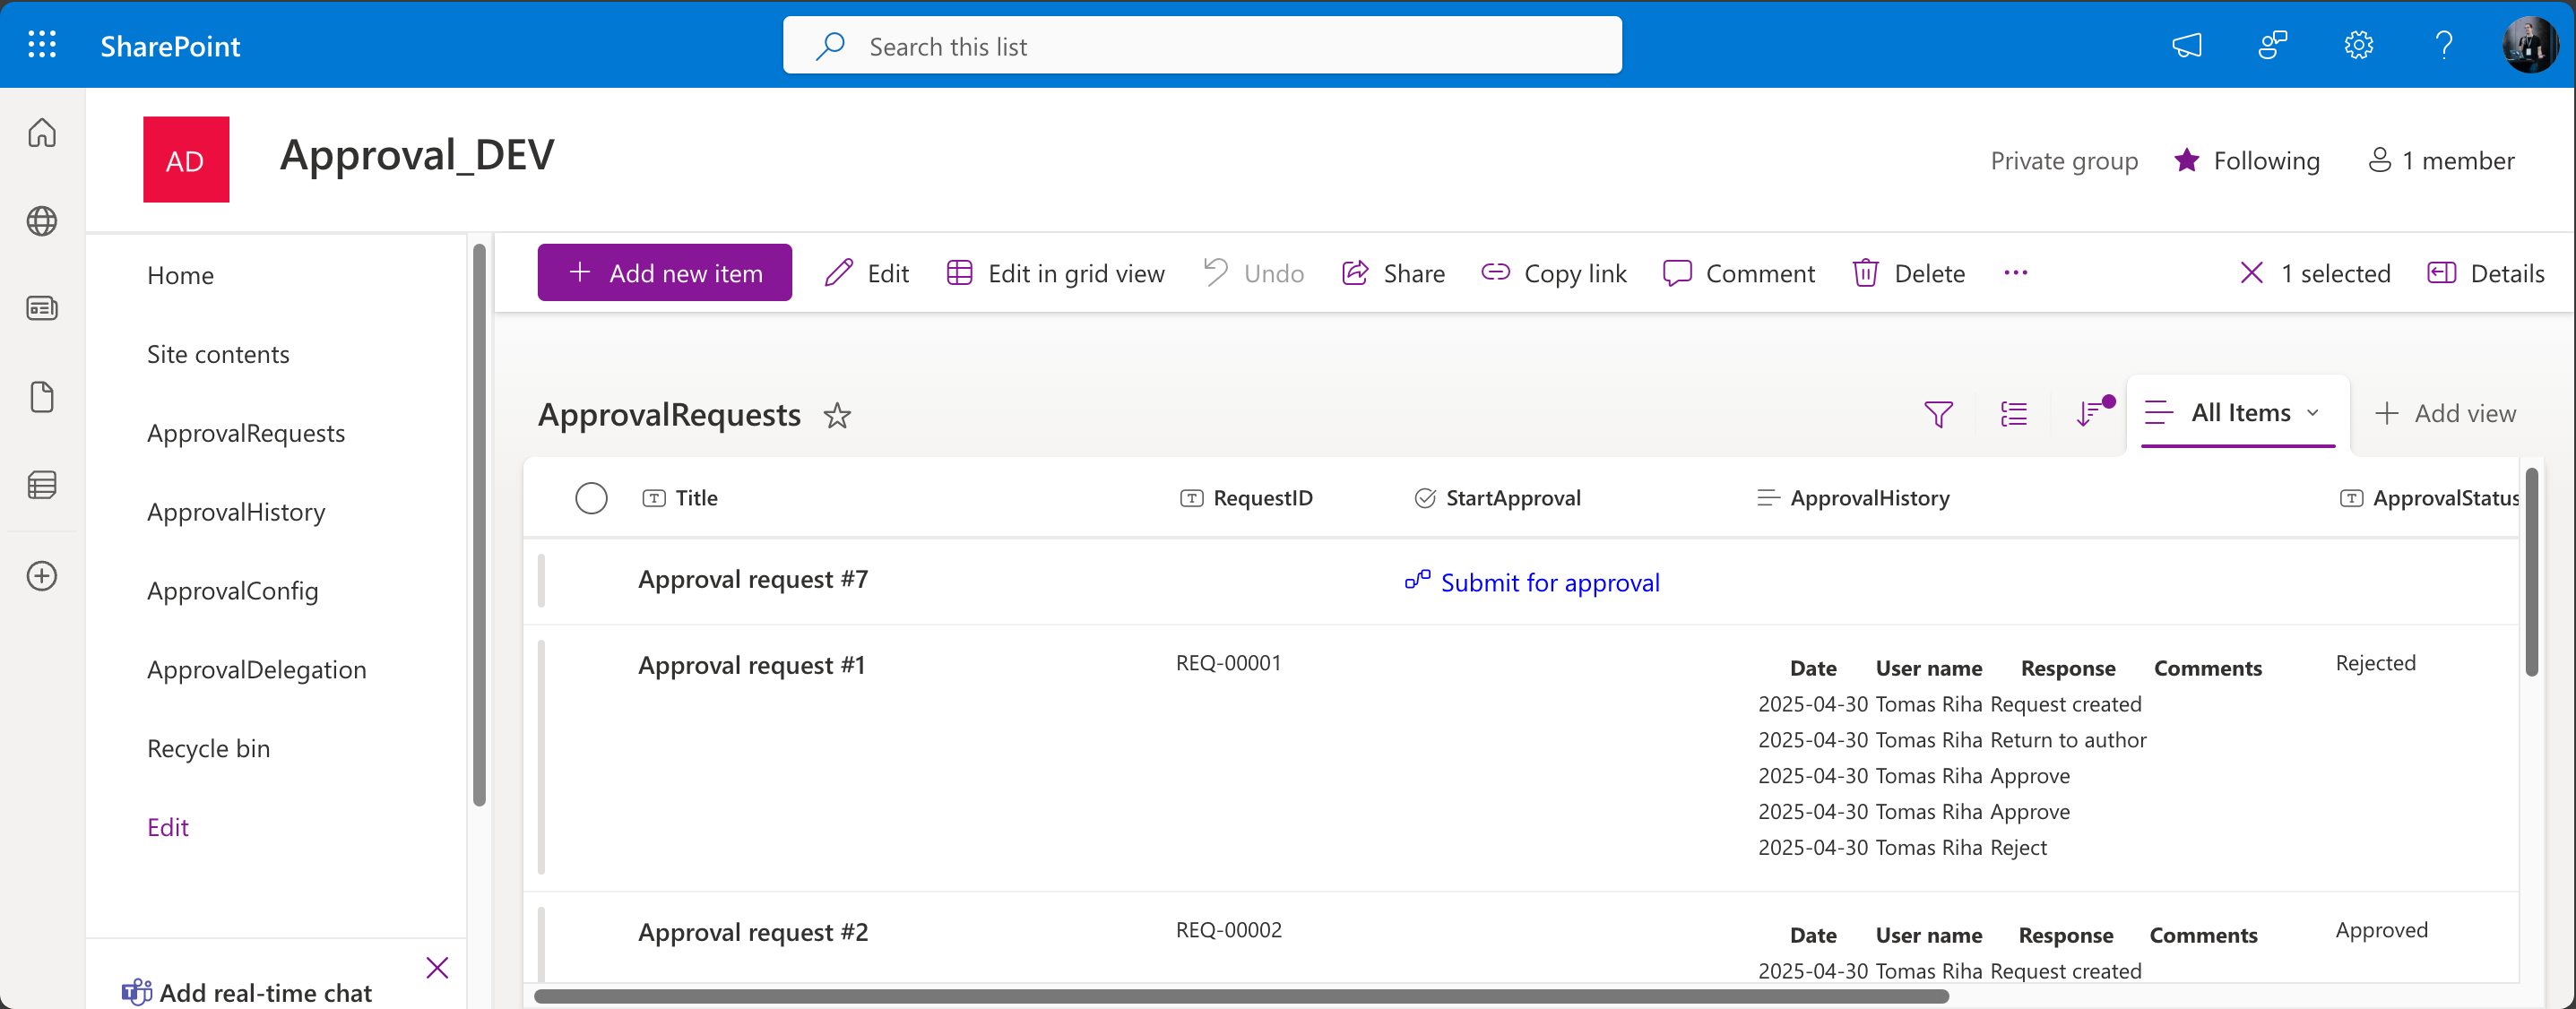The height and width of the screenshot is (1009, 2576).
Task: Dismiss the Add real-time chat prompt
Action: [437, 967]
